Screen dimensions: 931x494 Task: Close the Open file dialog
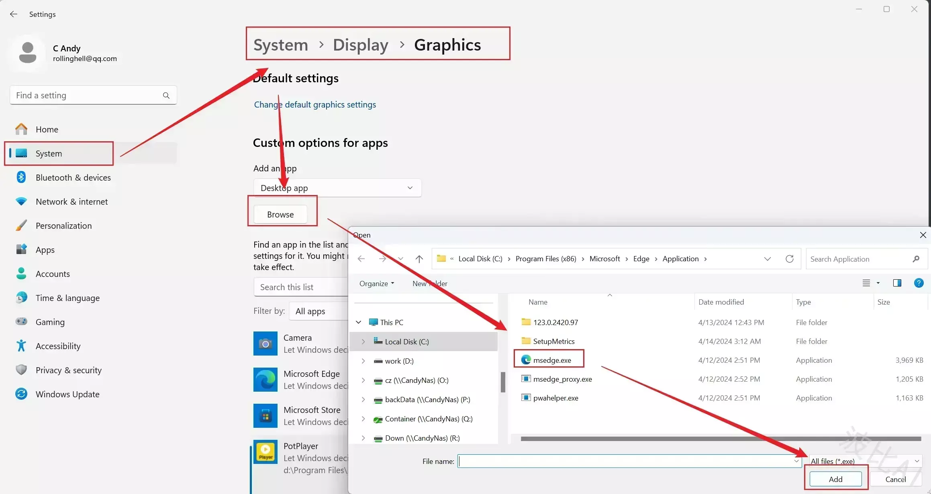(x=923, y=235)
